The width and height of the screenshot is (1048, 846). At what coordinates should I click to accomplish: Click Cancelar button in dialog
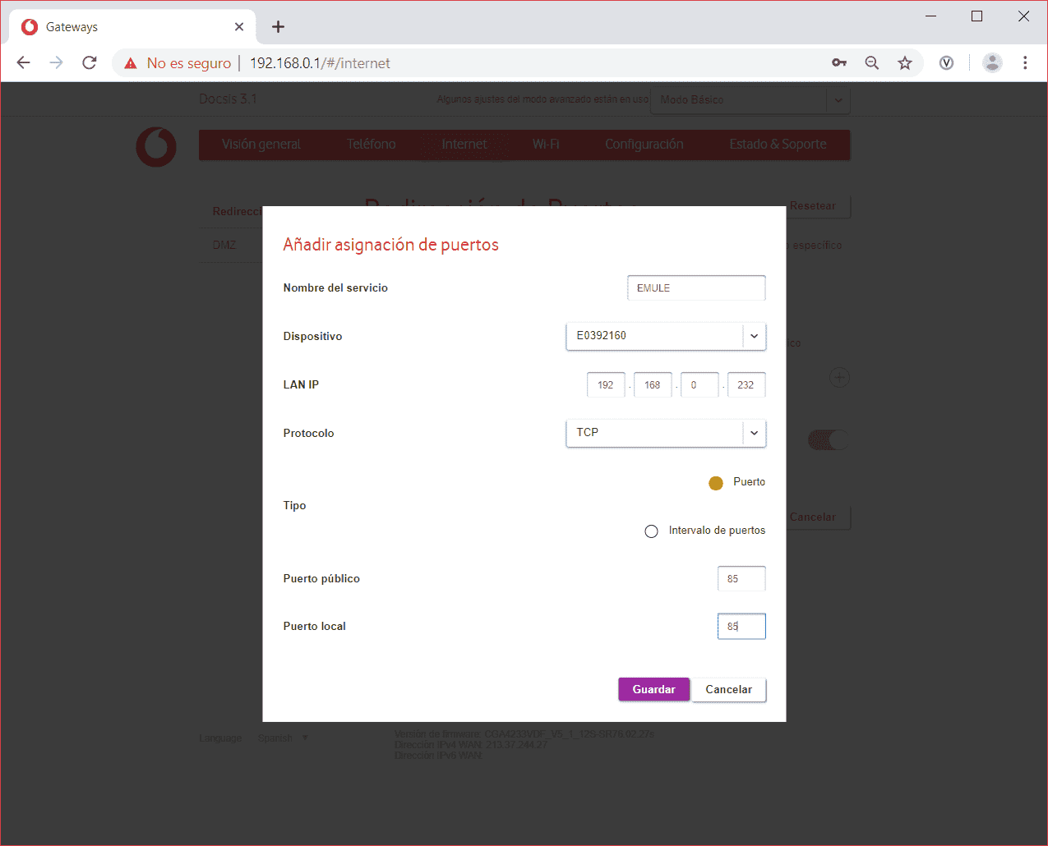click(729, 690)
